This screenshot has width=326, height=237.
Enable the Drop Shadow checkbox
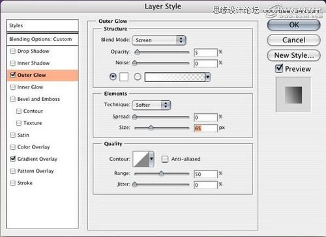click(13, 51)
